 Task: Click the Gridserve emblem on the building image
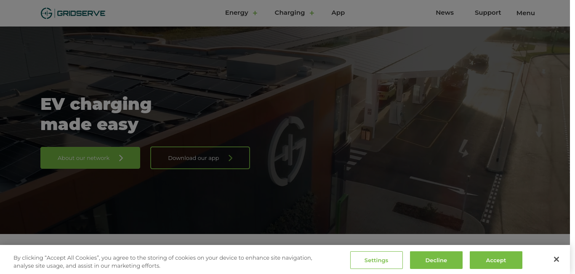(x=287, y=151)
